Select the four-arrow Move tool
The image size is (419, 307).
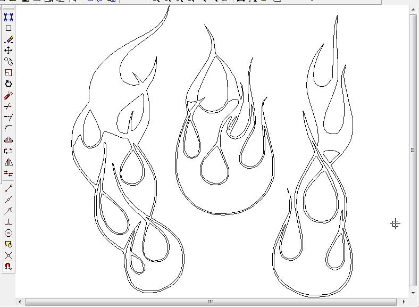9,51
